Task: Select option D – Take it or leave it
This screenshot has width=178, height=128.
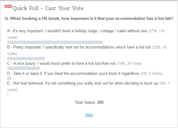Action: 73,74
